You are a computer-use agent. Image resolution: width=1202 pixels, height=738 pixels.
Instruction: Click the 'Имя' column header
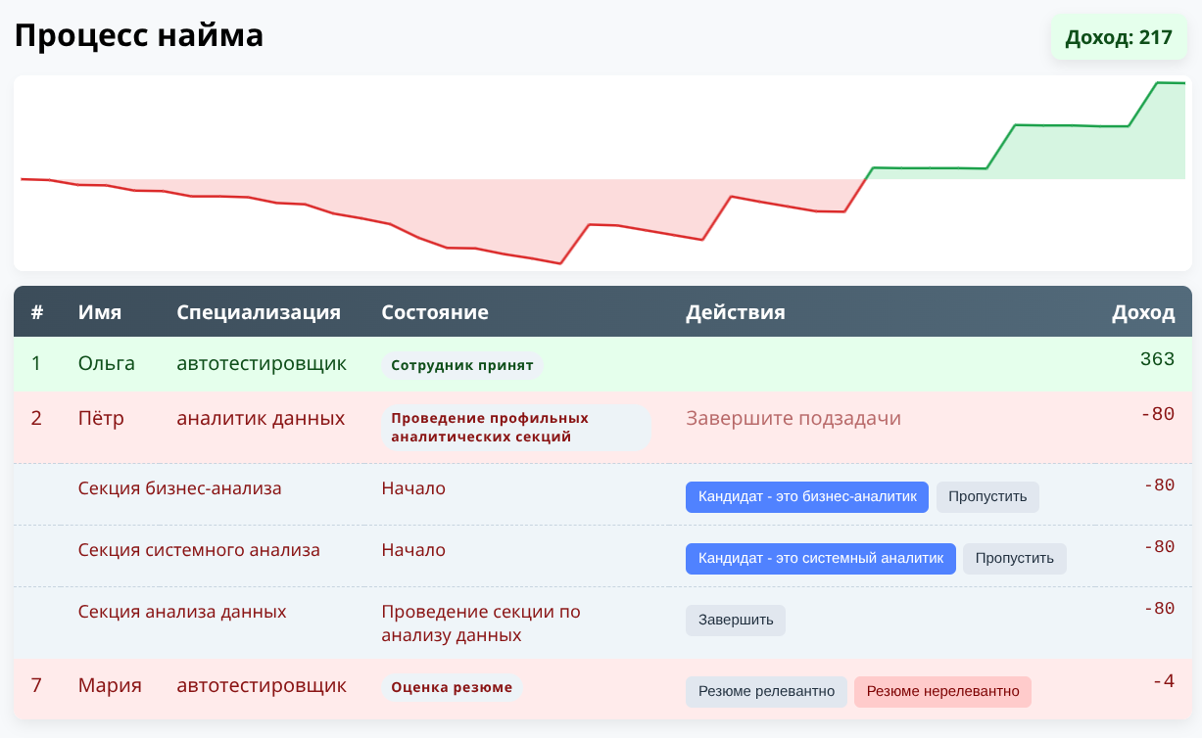click(x=98, y=312)
